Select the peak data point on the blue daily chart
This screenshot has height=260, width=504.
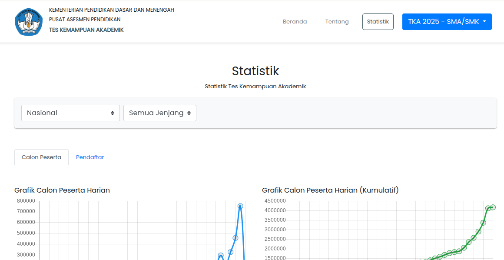click(240, 206)
